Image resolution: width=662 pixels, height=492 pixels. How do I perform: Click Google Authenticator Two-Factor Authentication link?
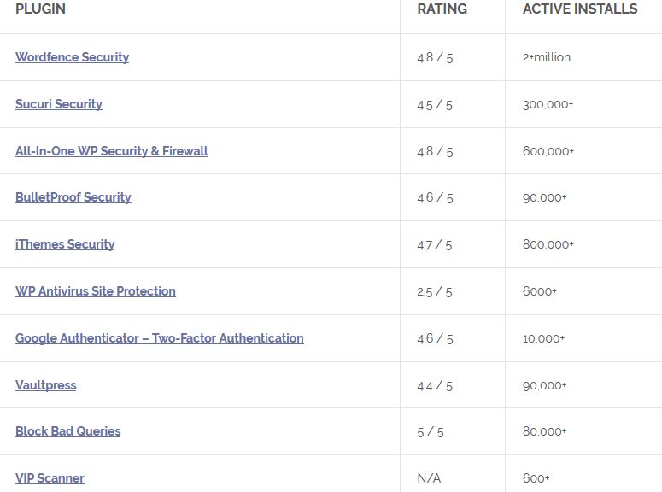(160, 338)
